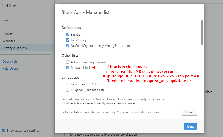Screen dimensions: 223x137
Task: Uncheck the EasyList checkbox
Action: click(68, 35)
